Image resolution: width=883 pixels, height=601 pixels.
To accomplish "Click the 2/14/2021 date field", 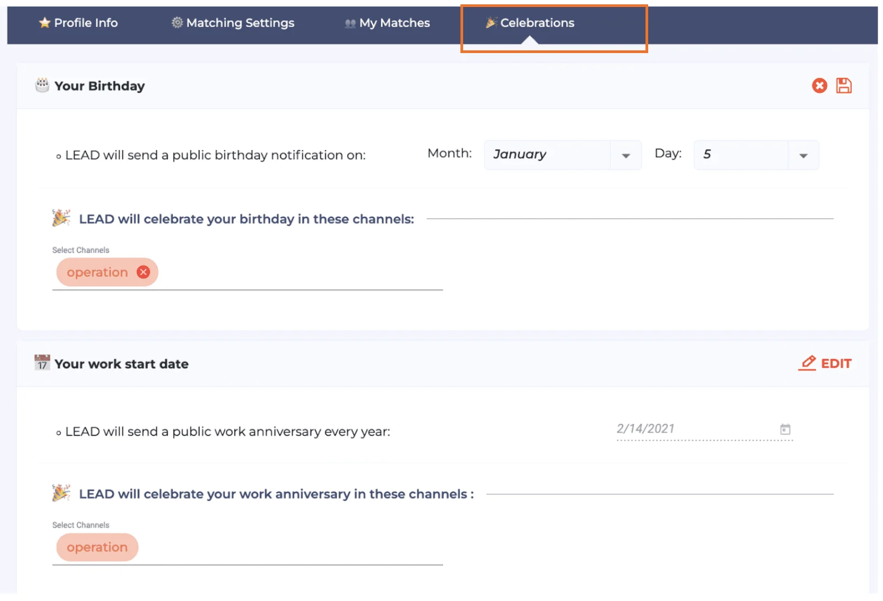I will tap(704, 429).
